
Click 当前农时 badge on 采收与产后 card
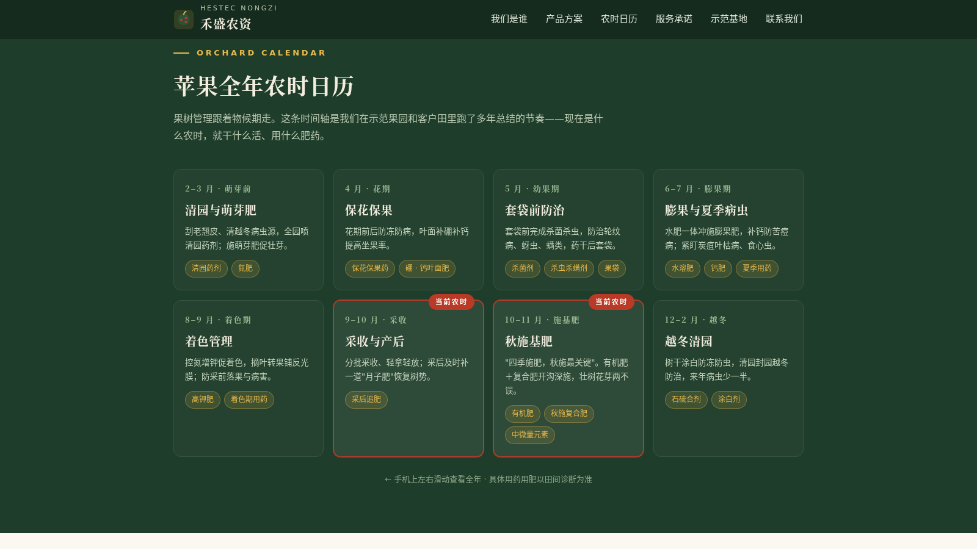[451, 302]
